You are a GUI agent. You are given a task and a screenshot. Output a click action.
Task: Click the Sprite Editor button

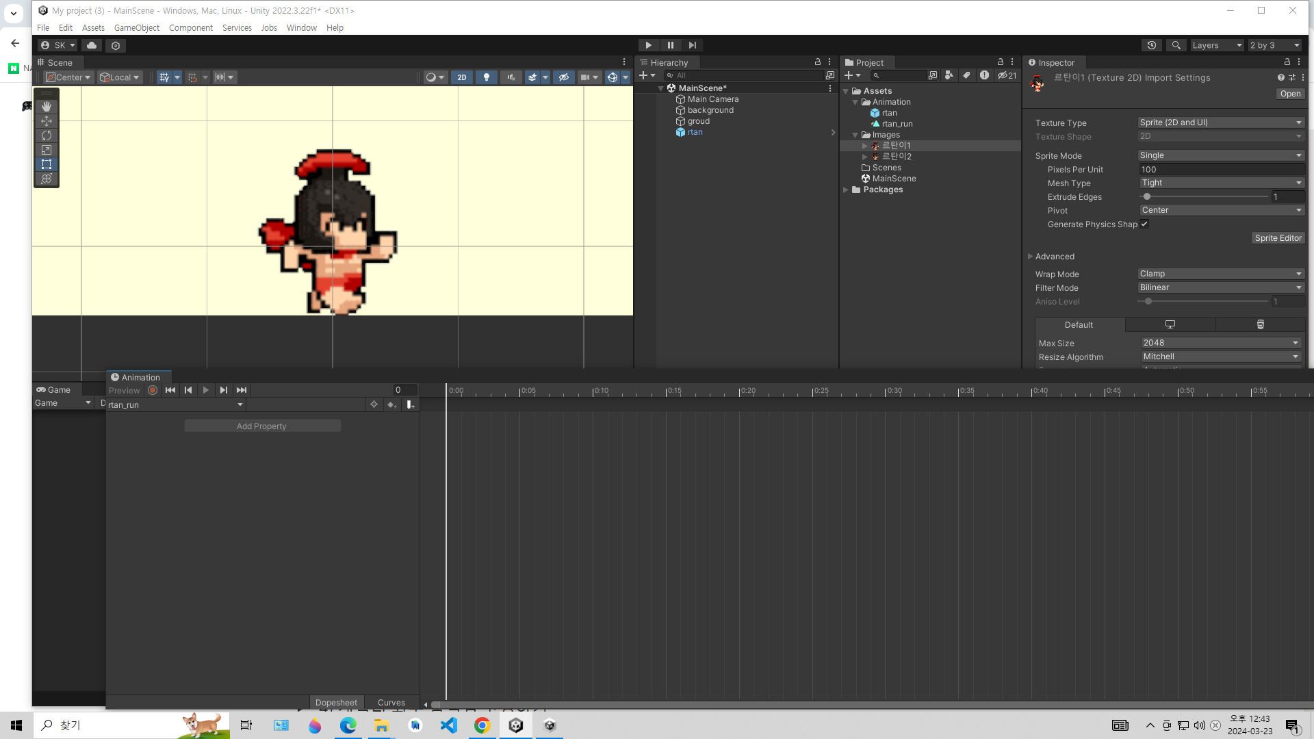point(1278,238)
